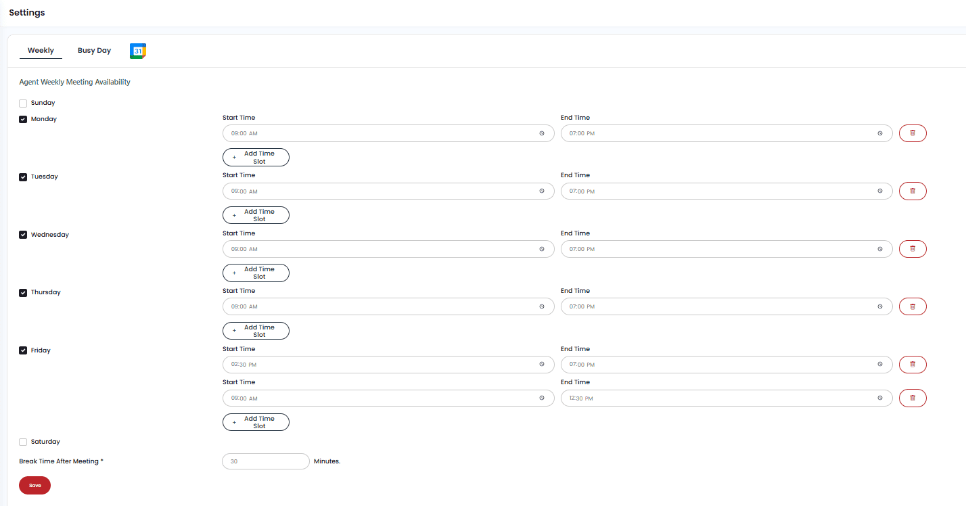This screenshot has width=966, height=506.
Task: Edit Friday's 12:30 PM end time field
Action: coord(727,398)
